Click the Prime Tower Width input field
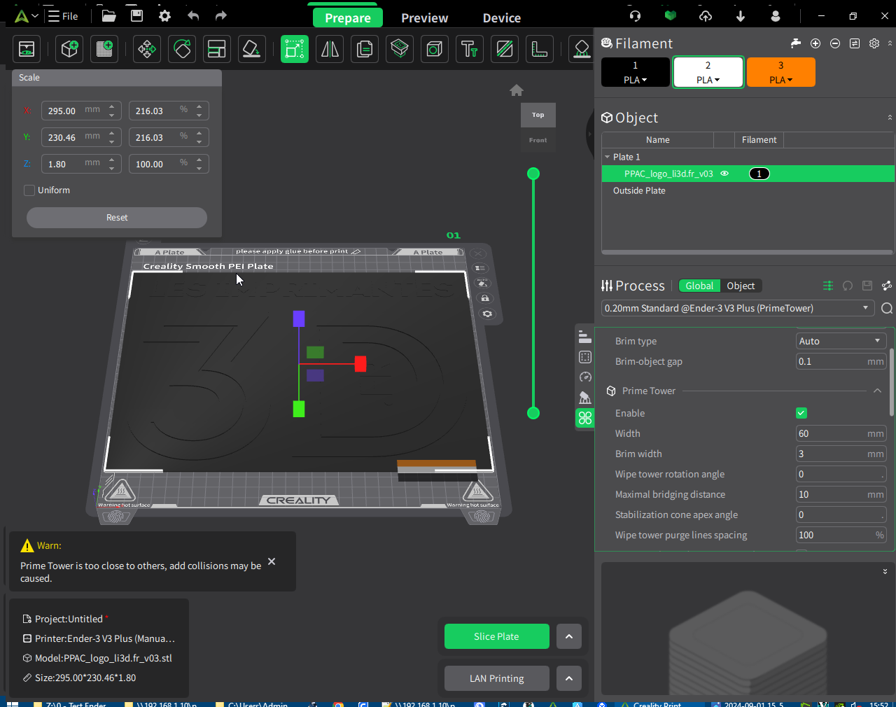 [x=830, y=433]
